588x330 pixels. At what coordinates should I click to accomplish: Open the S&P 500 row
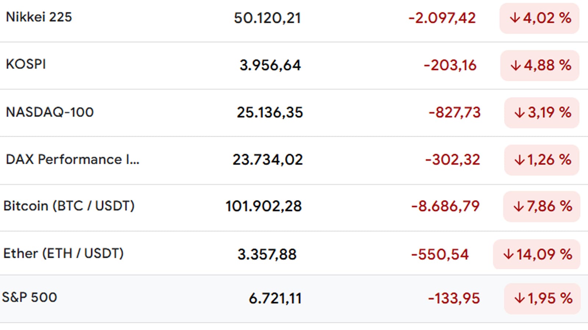[29, 297]
